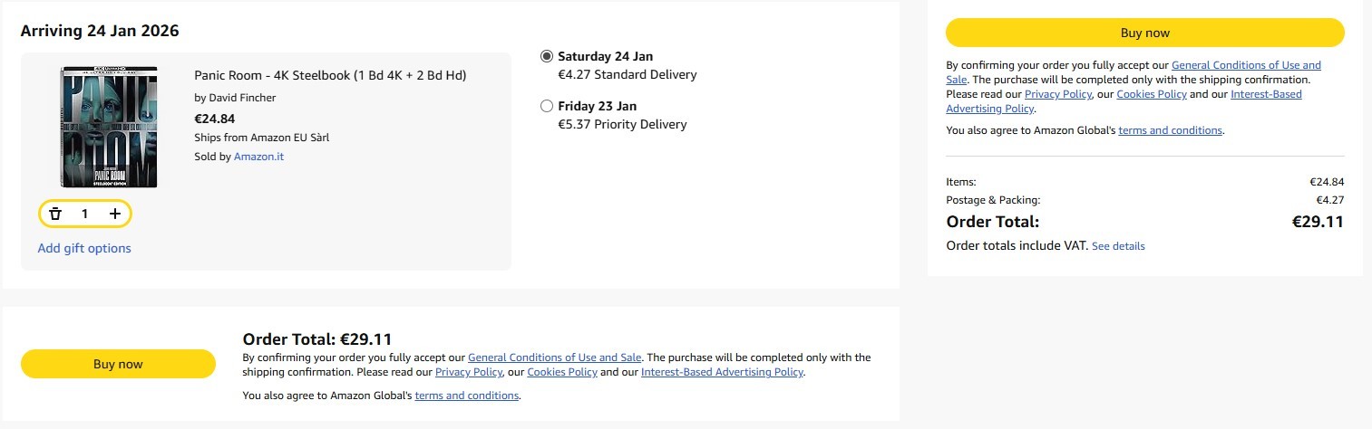This screenshot has width=1372, height=429.
Task: Open bottom Interest-Based Advertising Policy link
Action: click(x=722, y=372)
